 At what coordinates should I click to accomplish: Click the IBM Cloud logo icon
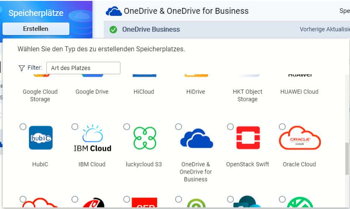coord(92,138)
